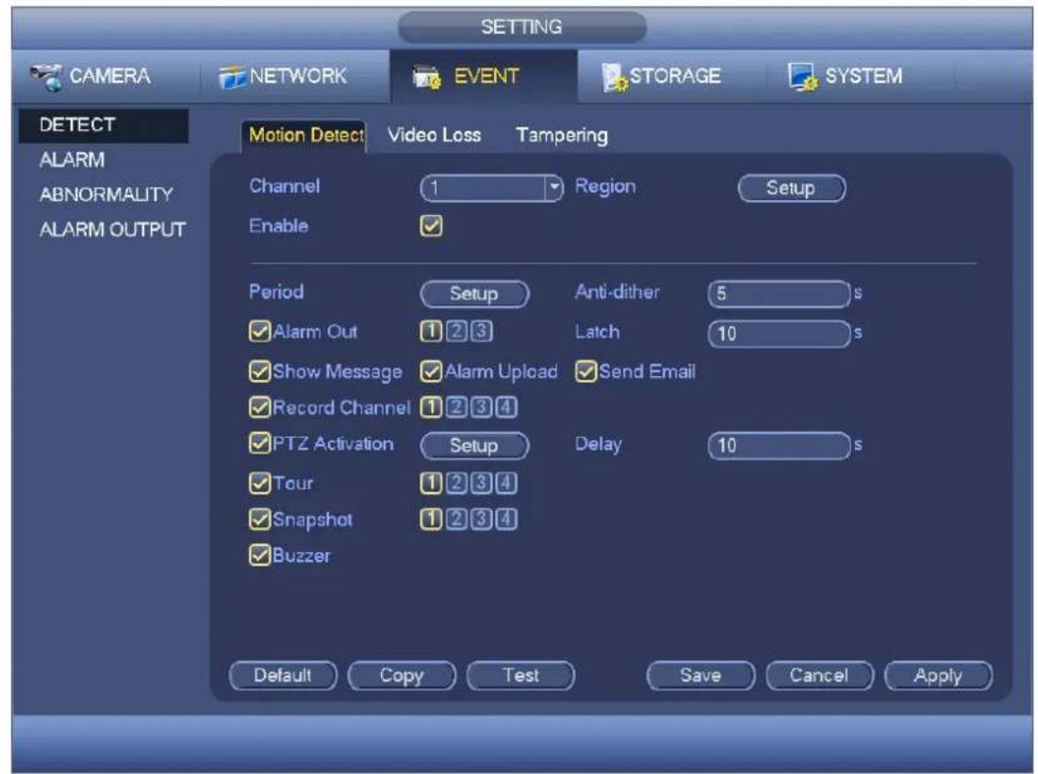Toggle the Alarm Upload checkbox

pyautogui.click(x=431, y=371)
